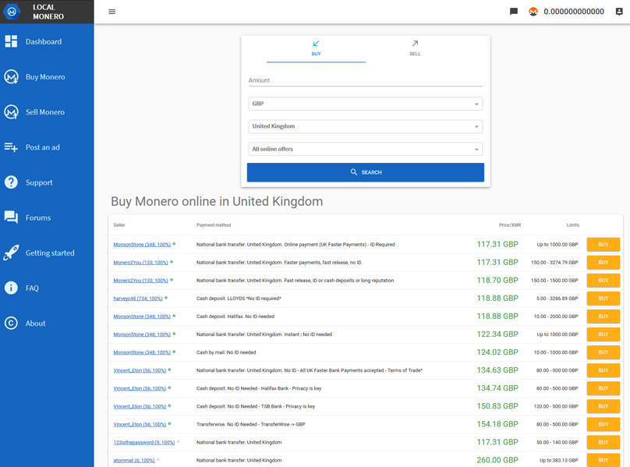
Task: Click the 260.00 GBP price
Action: coord(497,460)
